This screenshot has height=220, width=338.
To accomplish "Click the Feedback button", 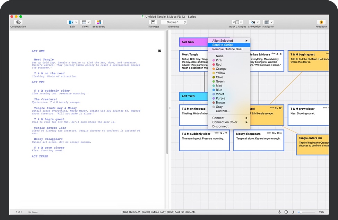I will [321, 23].
